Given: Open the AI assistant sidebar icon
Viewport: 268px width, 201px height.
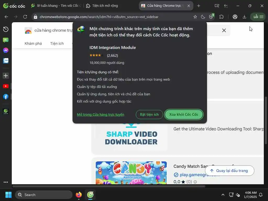Looking at the screenshot, I should (6, 40).
